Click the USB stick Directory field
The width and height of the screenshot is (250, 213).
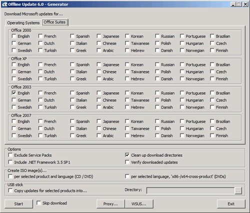pyautogui.click(x=190, y=190)
